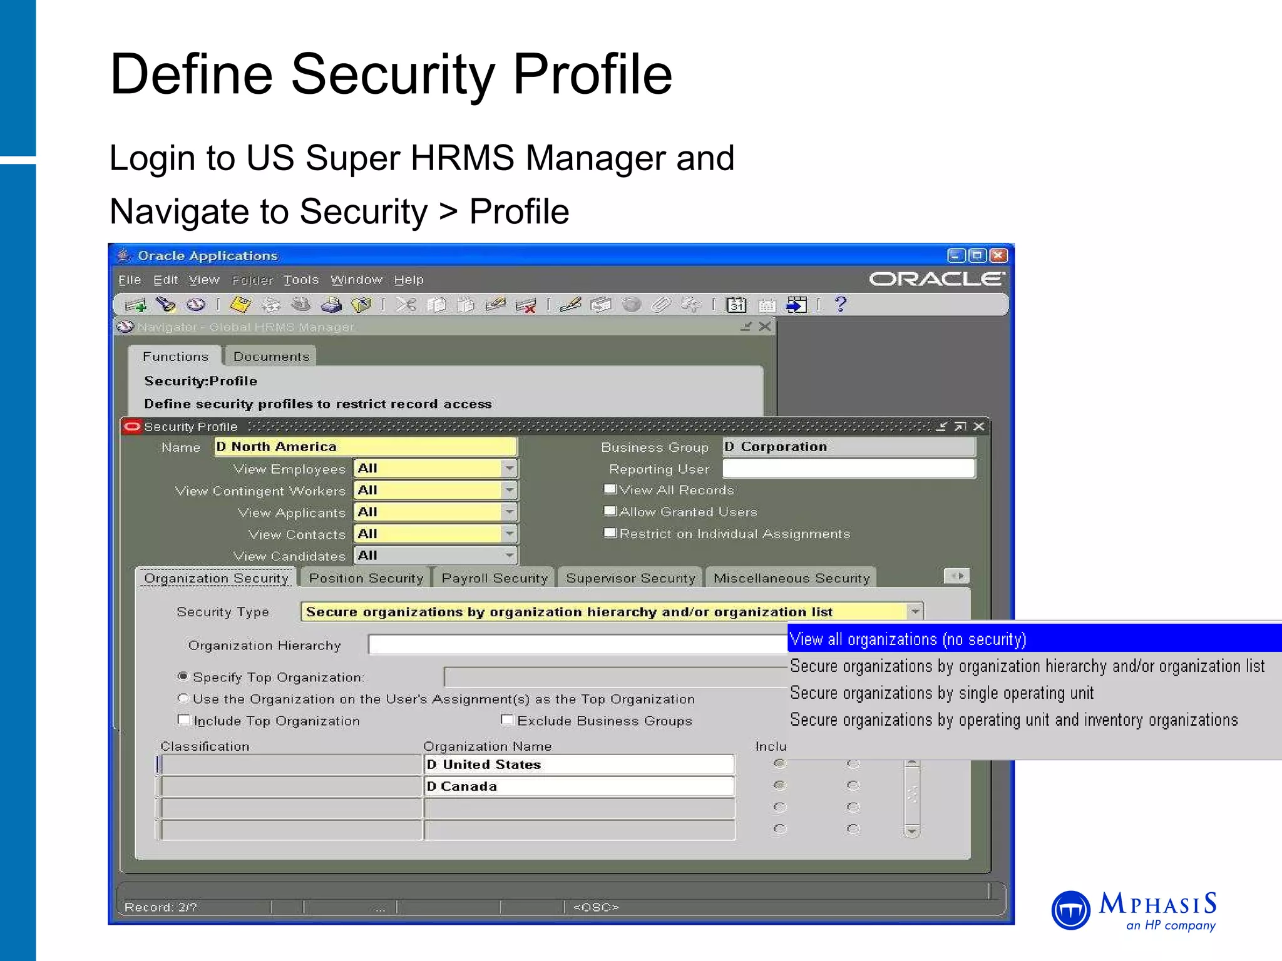Open the View Employees dropdown
This screenshot has height=961, width=1282.
click(x=510, y=469)
